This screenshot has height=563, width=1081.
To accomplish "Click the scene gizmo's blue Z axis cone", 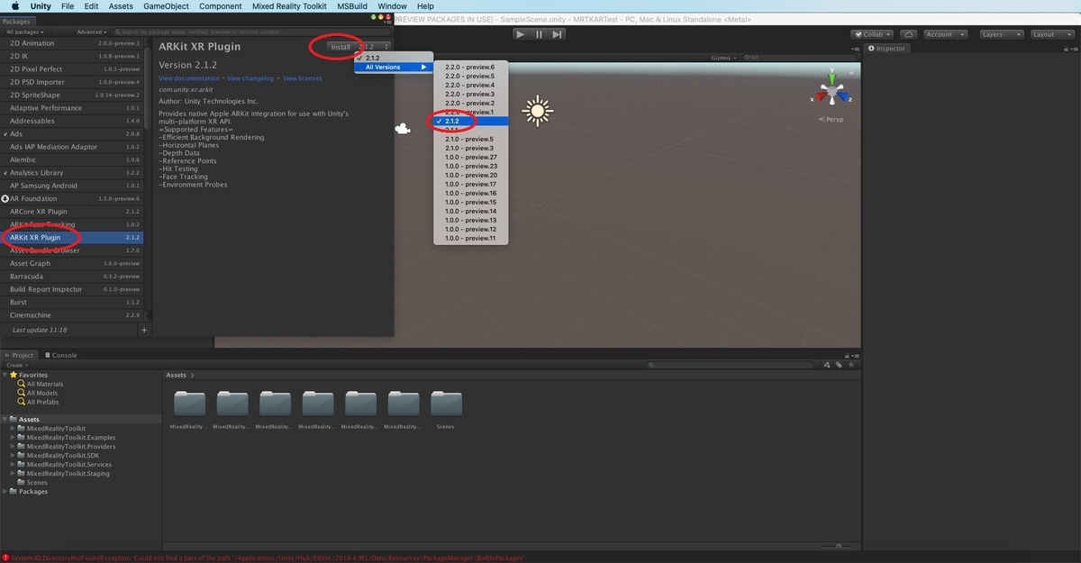I will pos(843,95).
